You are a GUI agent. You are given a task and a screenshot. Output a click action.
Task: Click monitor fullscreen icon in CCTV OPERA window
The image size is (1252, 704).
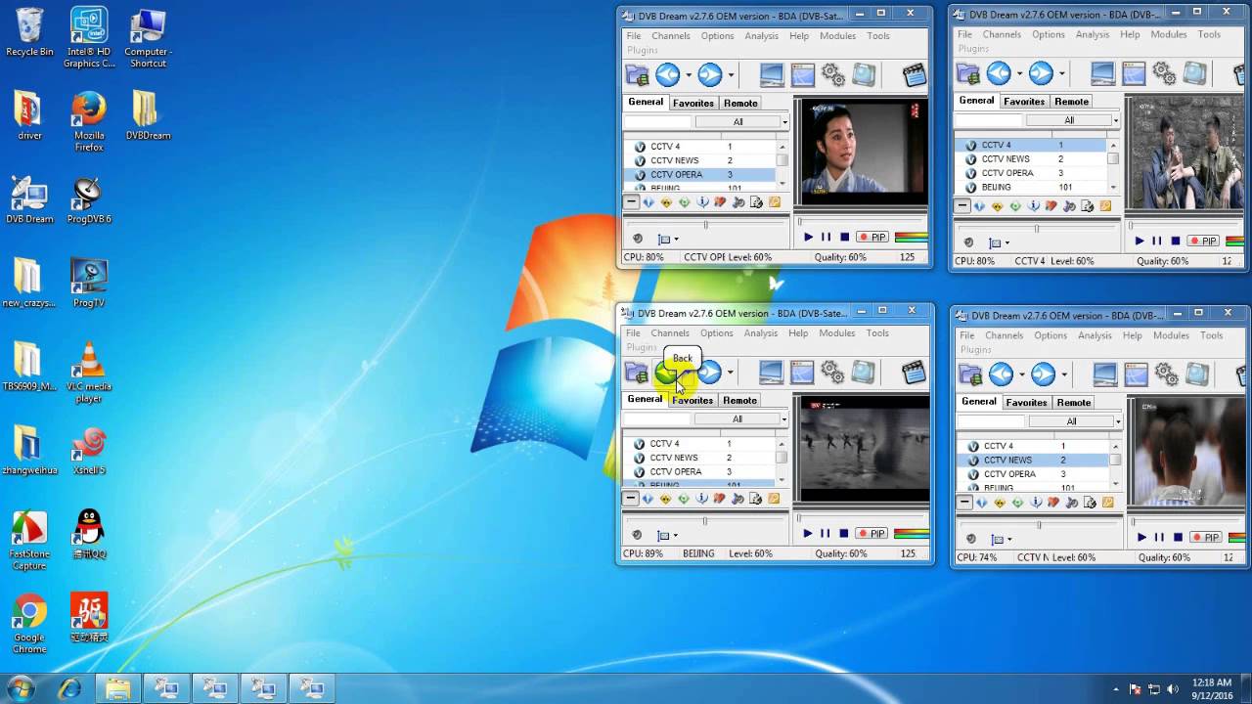[x=772, y=74]
